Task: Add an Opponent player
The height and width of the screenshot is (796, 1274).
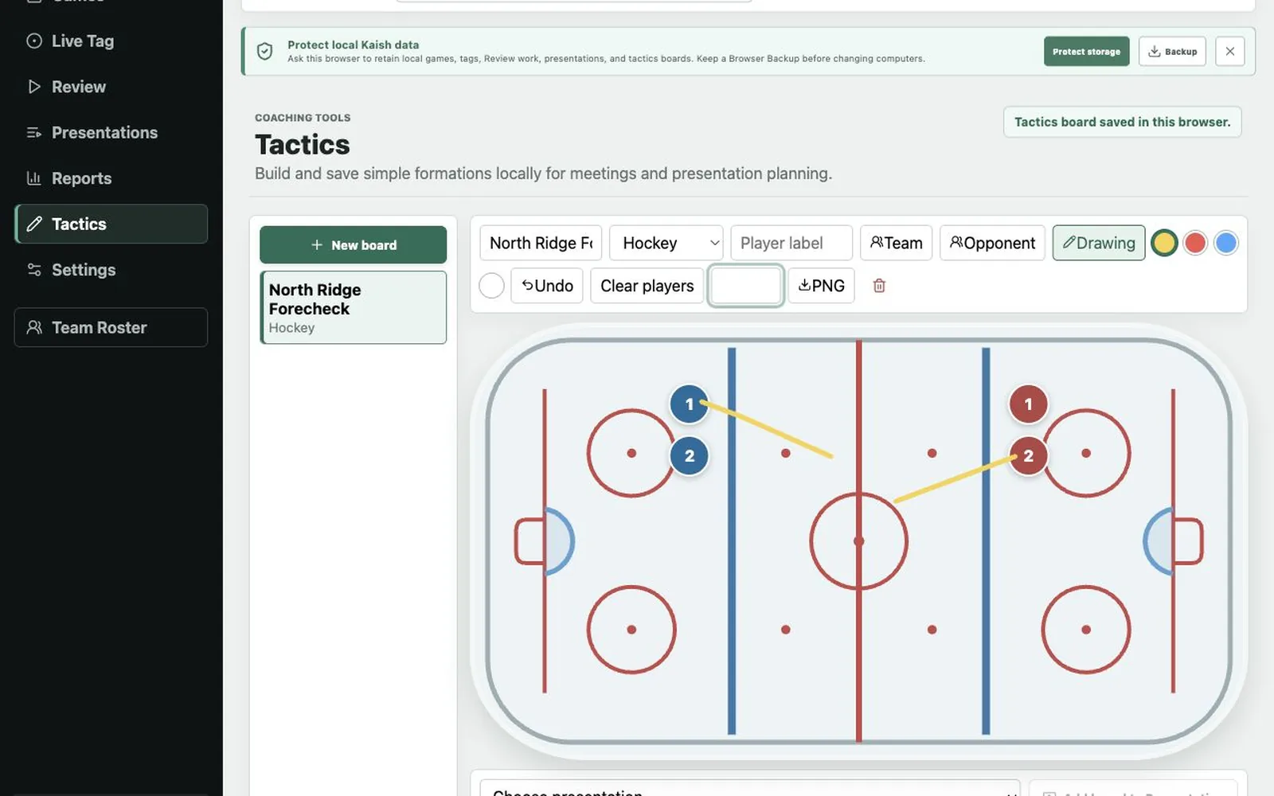Action: tap(992, 243)
